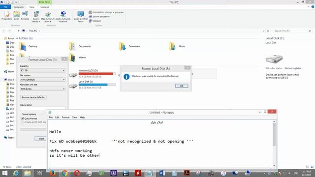Select the second Local Disk drive
The width and height of the screenshot is (315, 177).
click(x=93, y=85)
